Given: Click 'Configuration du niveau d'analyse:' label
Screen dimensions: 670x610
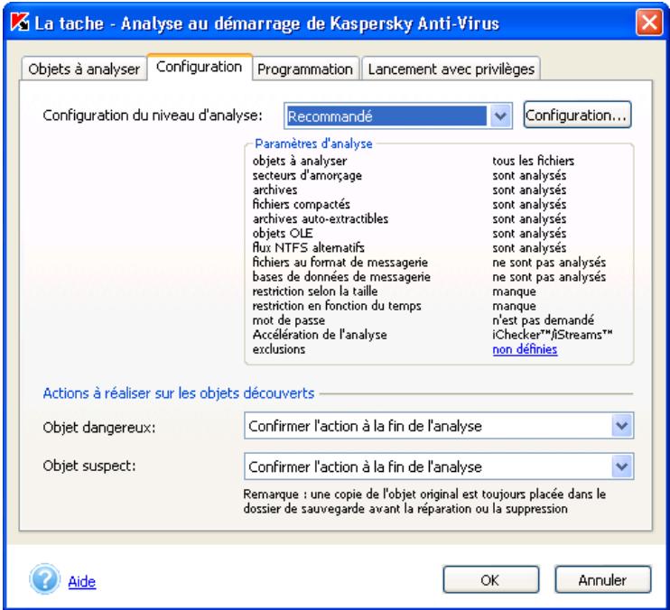Looking at the screenshot, I should point(153,116).
